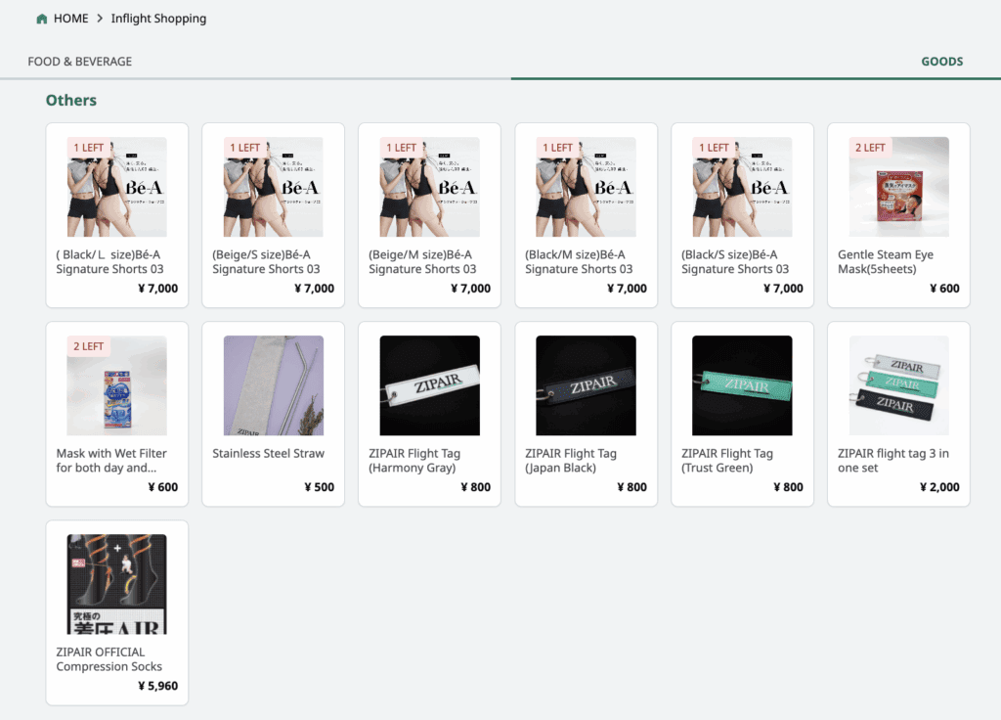Open ZIPAIR flight tag 3 in one set
This screenshot has height=720, width=1001.
(898, 414)
